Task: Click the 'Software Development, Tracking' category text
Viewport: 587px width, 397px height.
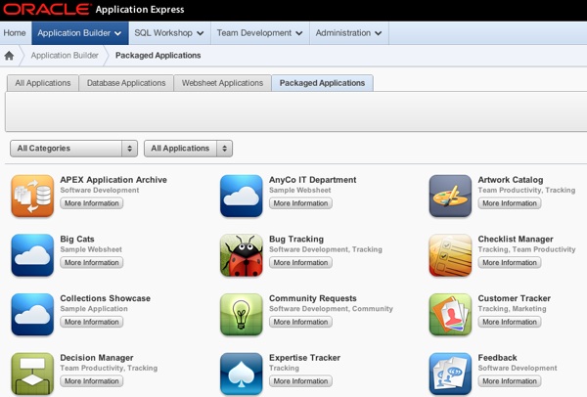Action: click(x=326, y=249)
